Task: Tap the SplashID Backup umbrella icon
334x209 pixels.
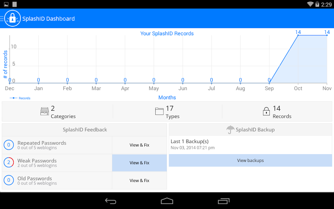Action: tap(230, 129)
